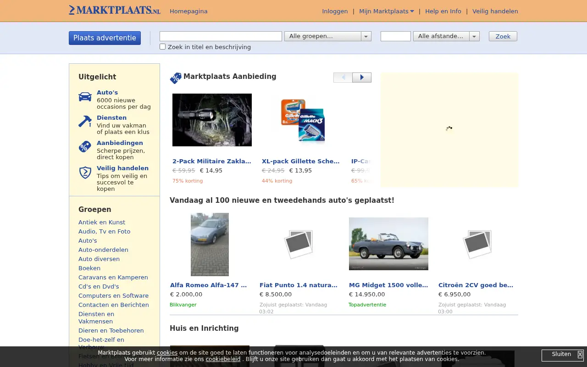Select Auto's in Groepen list
This screenshot has height=367, width=587.
click(x=88, y=241)
